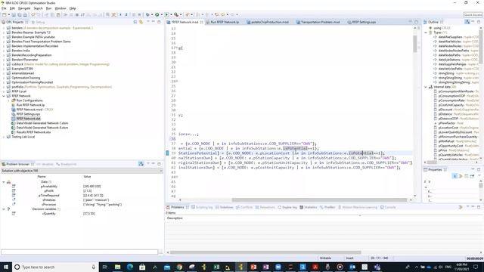Click line 39 marker in editor gutter
Image resolution: width=484 pixels, height=272 pixels.
point(168,153)
